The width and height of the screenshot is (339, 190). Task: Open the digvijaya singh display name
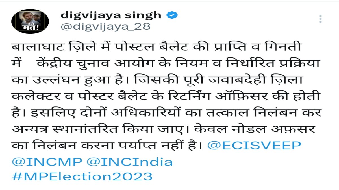[111, 15]
